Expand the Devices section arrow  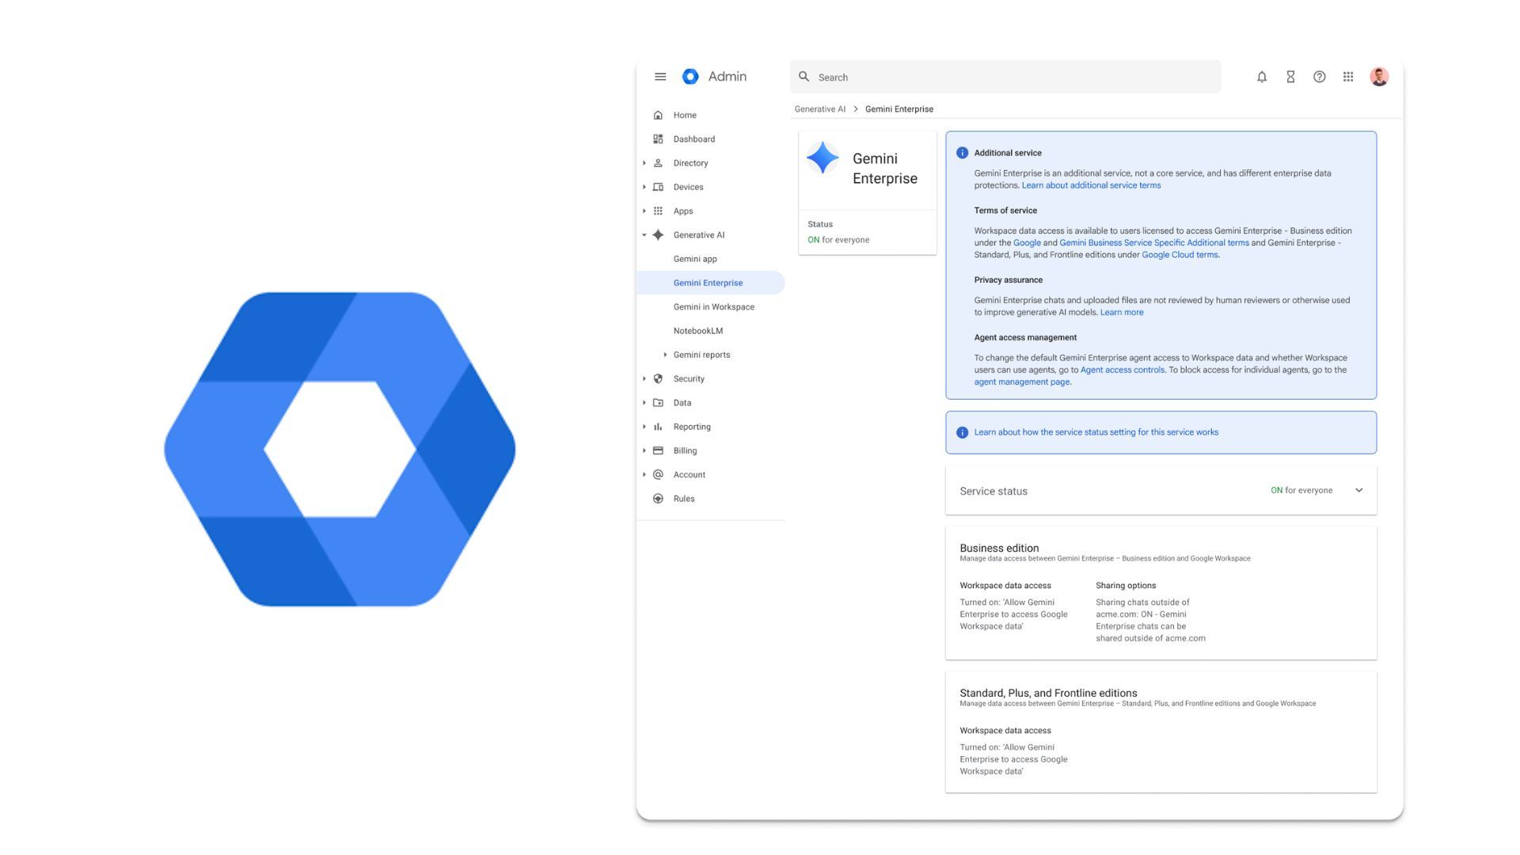[644, 188]
